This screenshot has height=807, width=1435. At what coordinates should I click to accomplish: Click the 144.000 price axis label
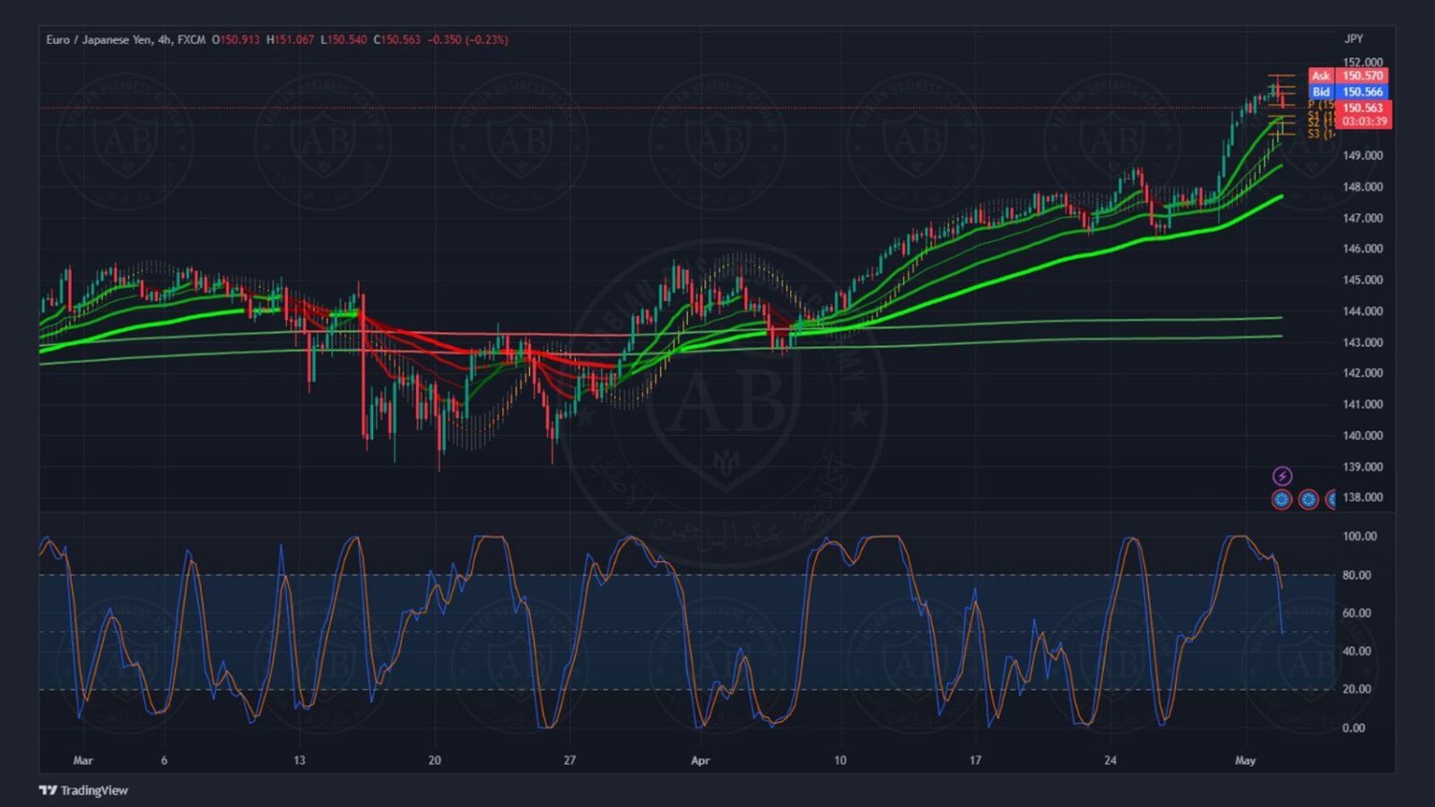pos(1362,311)
